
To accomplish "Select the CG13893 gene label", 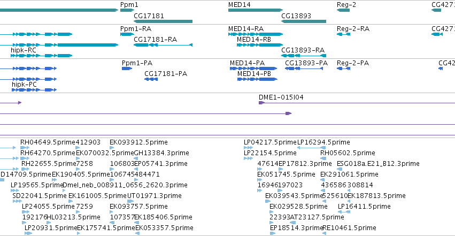I will 296,16.
